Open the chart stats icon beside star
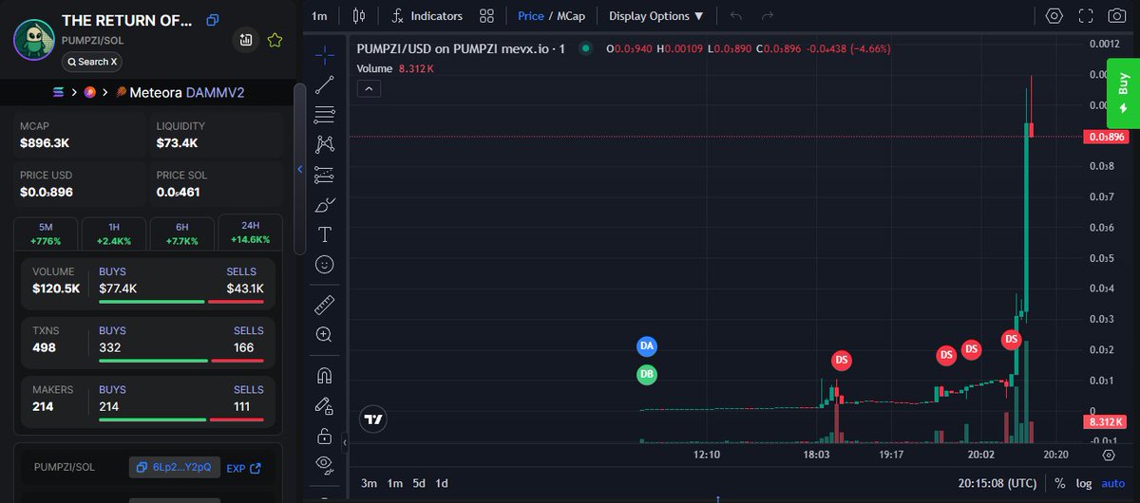Screen dimensions: 1140x503 tap(246, 40)
